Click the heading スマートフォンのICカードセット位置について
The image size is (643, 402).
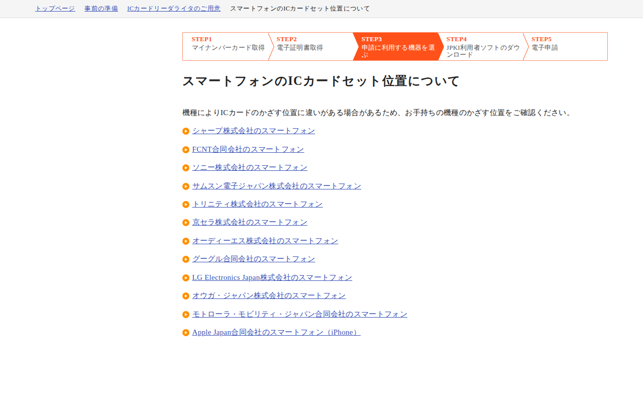[x=321, y=81]
